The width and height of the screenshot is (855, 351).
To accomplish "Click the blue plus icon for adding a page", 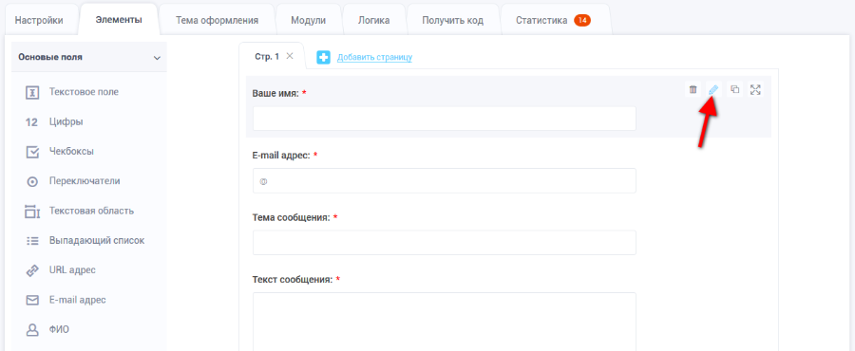I will (323, 57).
